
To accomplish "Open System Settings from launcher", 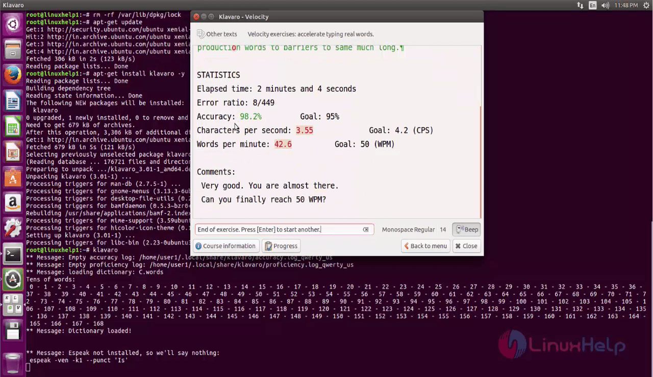I will 13,228.
